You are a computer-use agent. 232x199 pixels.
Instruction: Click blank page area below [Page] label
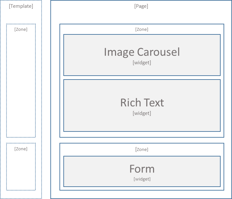click(x=141, y=16)
